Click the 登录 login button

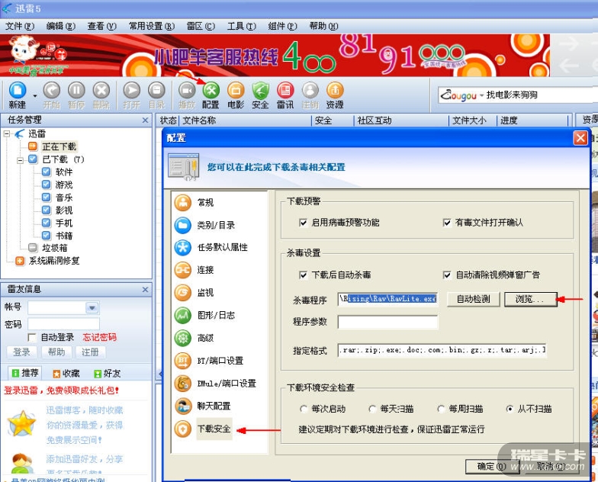(21, 352)
